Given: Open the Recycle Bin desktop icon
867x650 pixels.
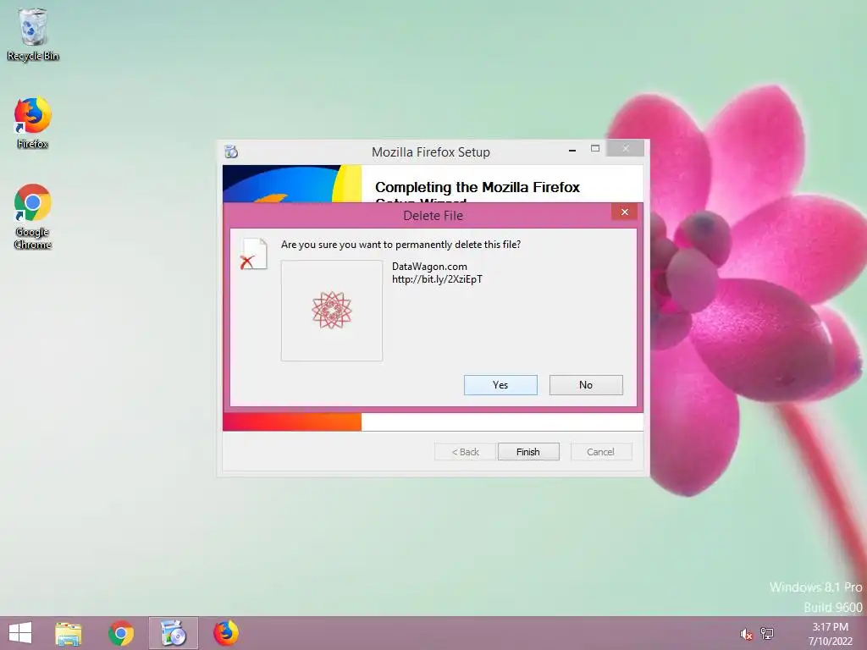Looking at the screenshot, I should point(33,34).
